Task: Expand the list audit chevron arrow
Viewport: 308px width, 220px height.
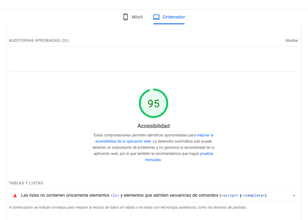Action: click(294, 195)
